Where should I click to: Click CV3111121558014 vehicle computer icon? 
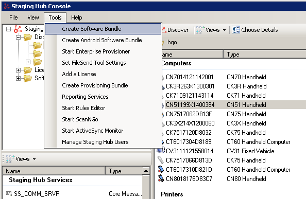pos(161,151)
